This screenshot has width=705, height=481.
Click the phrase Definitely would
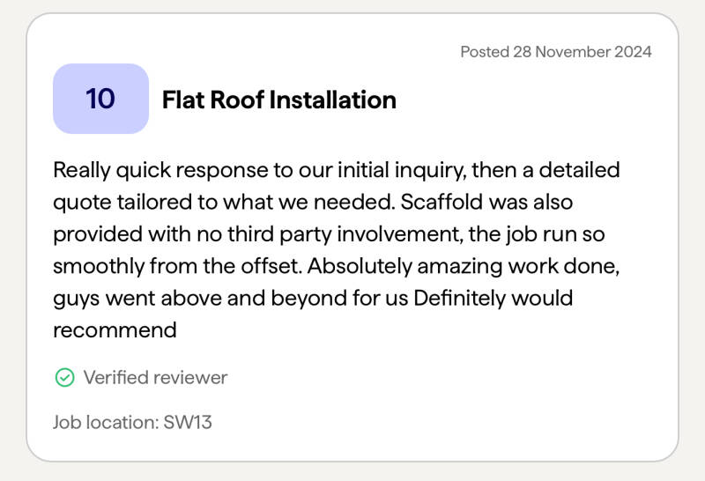point(493,298)
